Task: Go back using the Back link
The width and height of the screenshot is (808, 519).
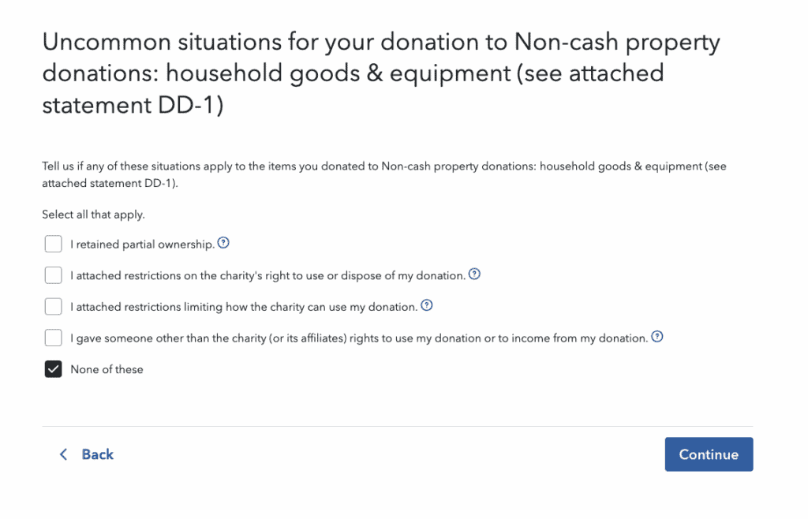Action: pyautogui.click(x=97, y=454)
